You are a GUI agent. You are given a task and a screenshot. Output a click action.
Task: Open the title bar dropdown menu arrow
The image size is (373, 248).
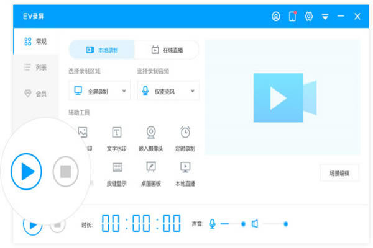pyautogui.click(x=325, y=17)
